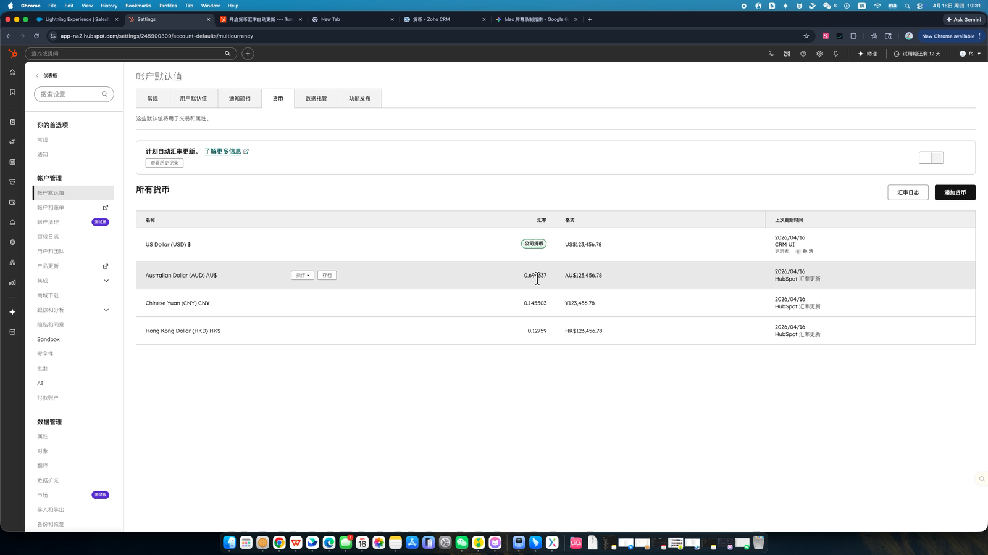Bookmark this page with the star icon
This screenshot has width=988, height=555.
[806, 36]
